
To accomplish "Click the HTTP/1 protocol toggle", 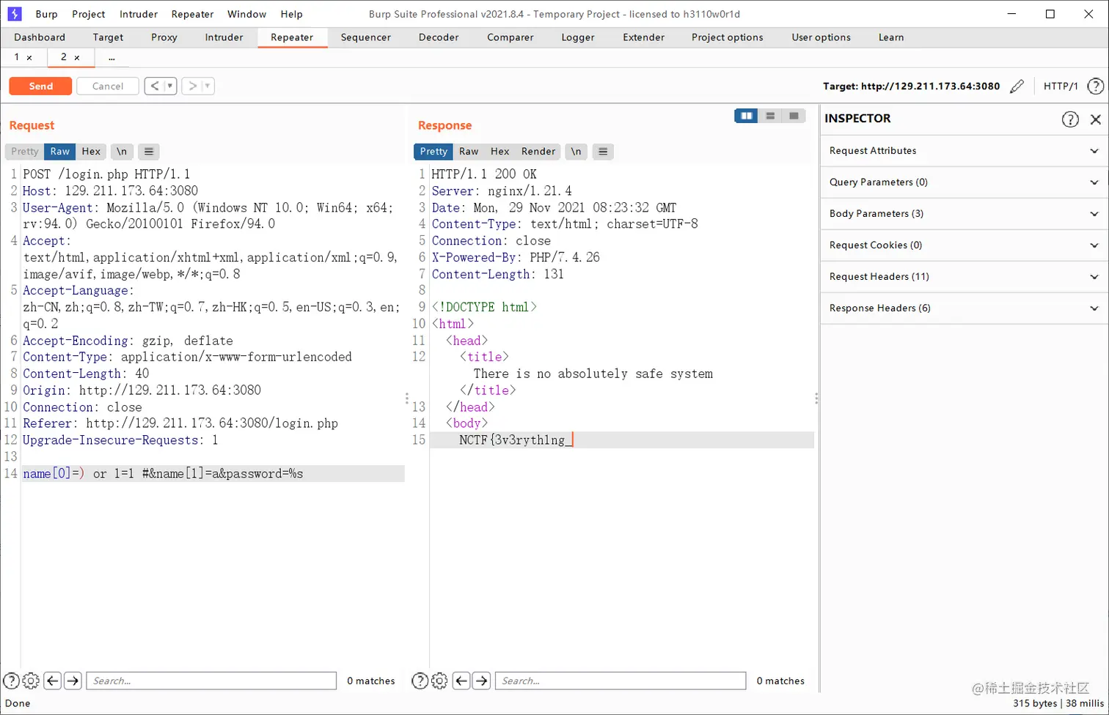I will tap(1061, 86).
